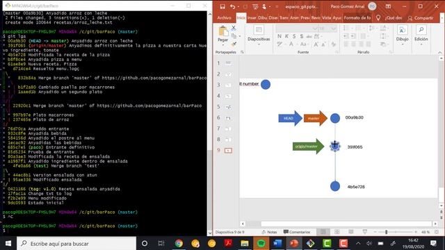Open the font name combo box
445x250 pixels.
(x=296, y=28)
